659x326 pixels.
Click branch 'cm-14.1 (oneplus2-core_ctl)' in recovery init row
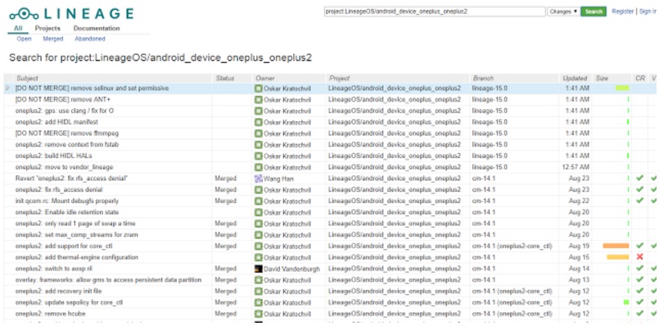(512, 291)
